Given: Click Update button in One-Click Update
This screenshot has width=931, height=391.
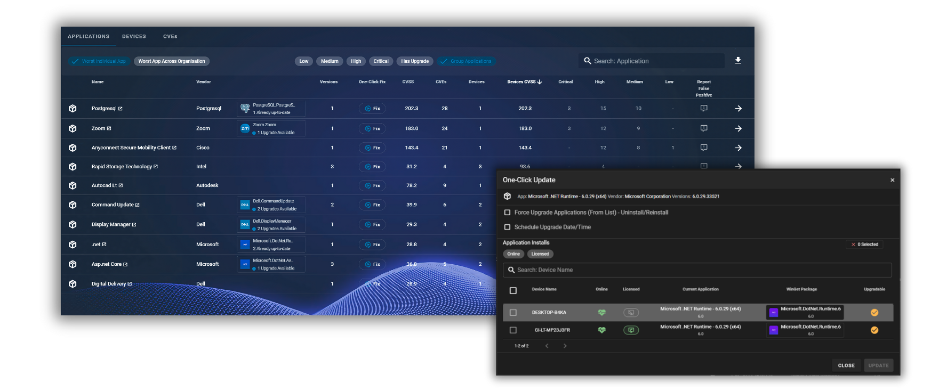Looking at the screenshot, I should pos(878,365).
